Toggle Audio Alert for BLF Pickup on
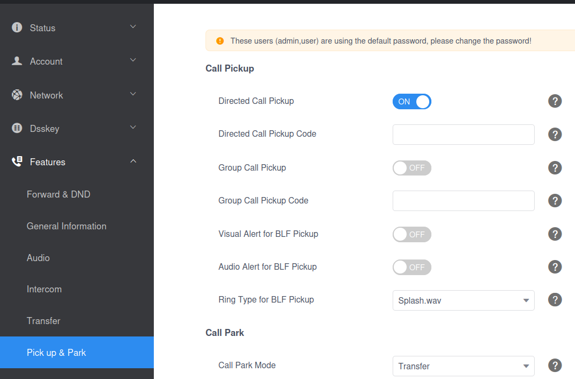The width and height of the screenshot is (575, 379). (412, 267)
